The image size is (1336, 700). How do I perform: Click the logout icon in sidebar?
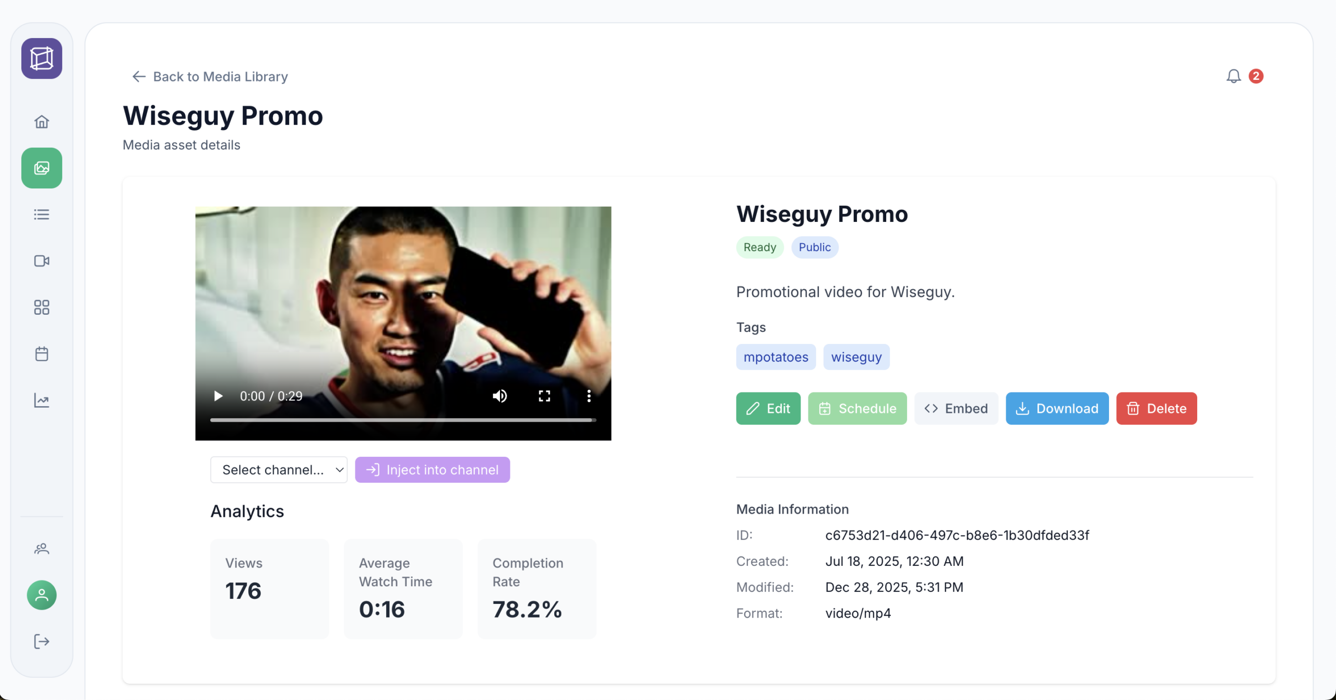tap(42, 642)
